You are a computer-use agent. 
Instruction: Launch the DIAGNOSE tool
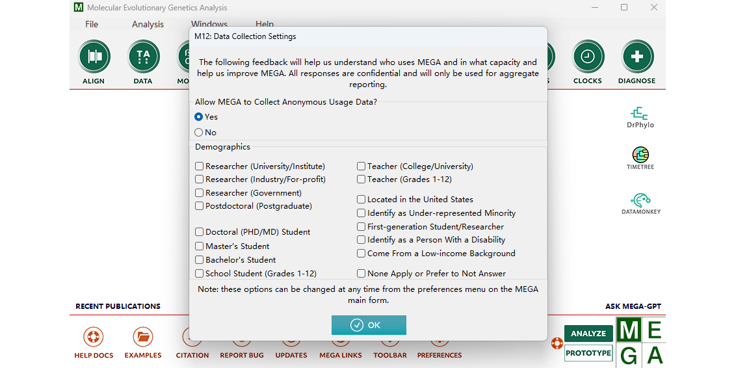(637, 57)
